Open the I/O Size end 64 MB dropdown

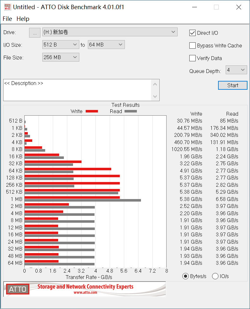click(x=106, y=45)
